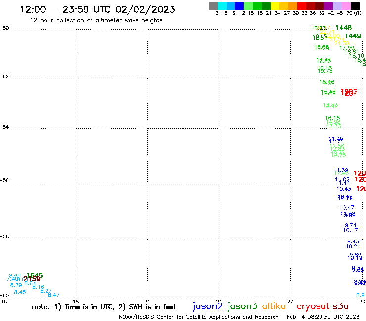
Task: Click the '27' longitude axis label
Action: click(290, 301)
